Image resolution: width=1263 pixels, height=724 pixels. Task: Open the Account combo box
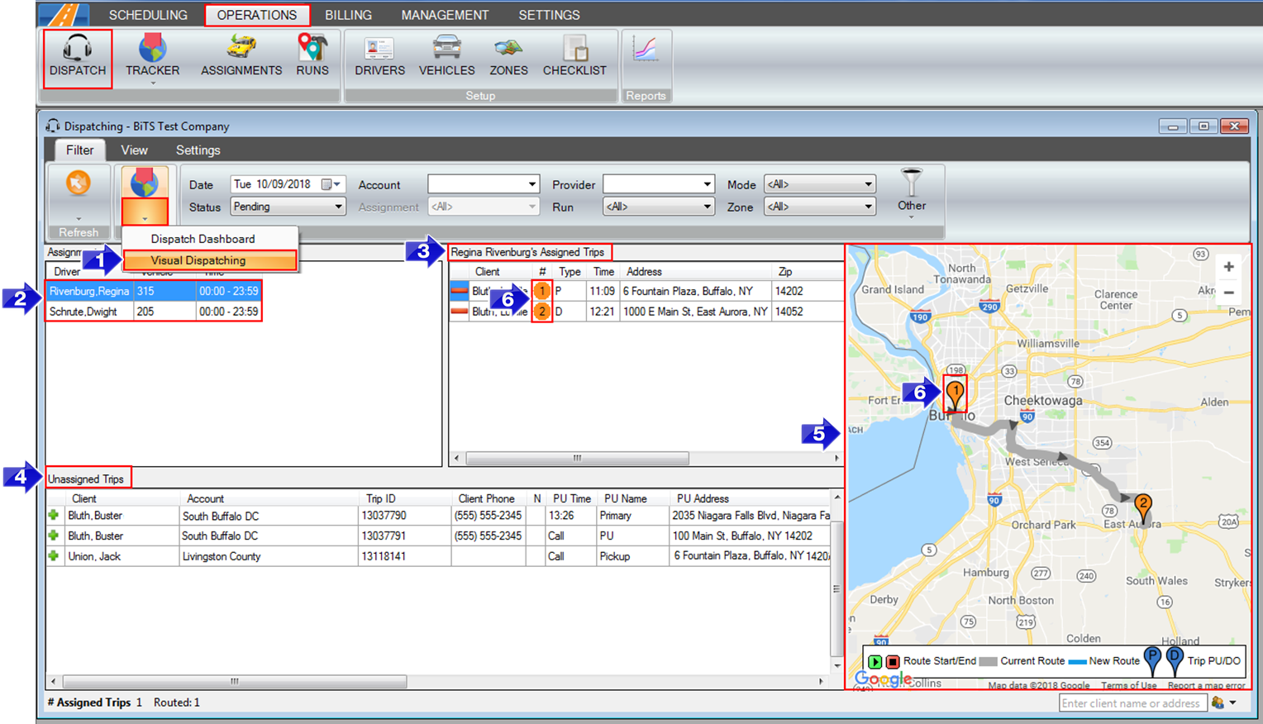(x=532, y=184)
